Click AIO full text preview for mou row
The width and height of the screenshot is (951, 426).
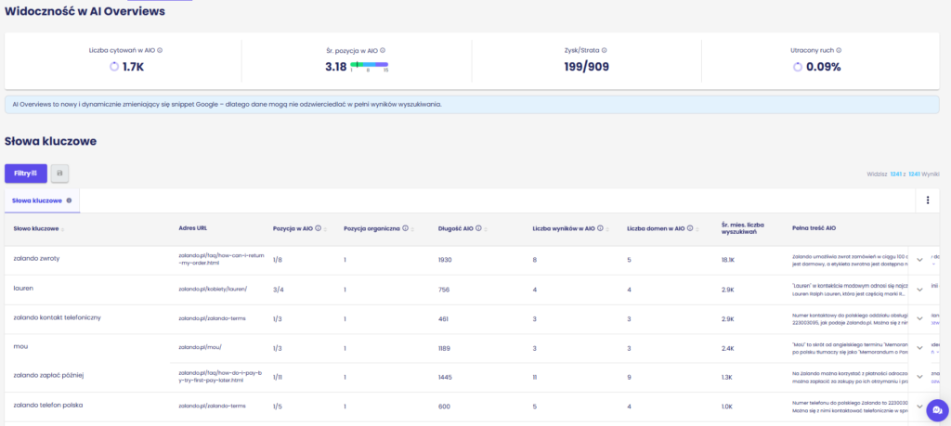(849, 348)
